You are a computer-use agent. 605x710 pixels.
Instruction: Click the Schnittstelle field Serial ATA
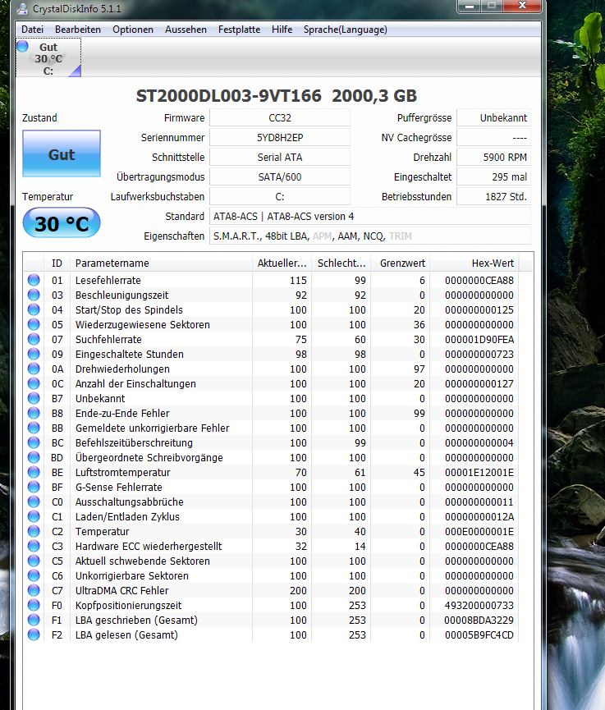point(280,157)
